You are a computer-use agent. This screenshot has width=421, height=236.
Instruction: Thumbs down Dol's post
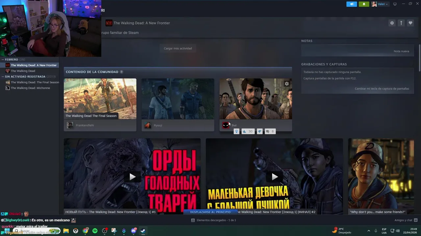point(260,131)
